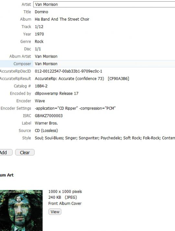Image resolution: width=175 pixels, height=231 pixels.
Task: Click the Album value His Band And The Street Choir
Action: (x=62, y=19)
